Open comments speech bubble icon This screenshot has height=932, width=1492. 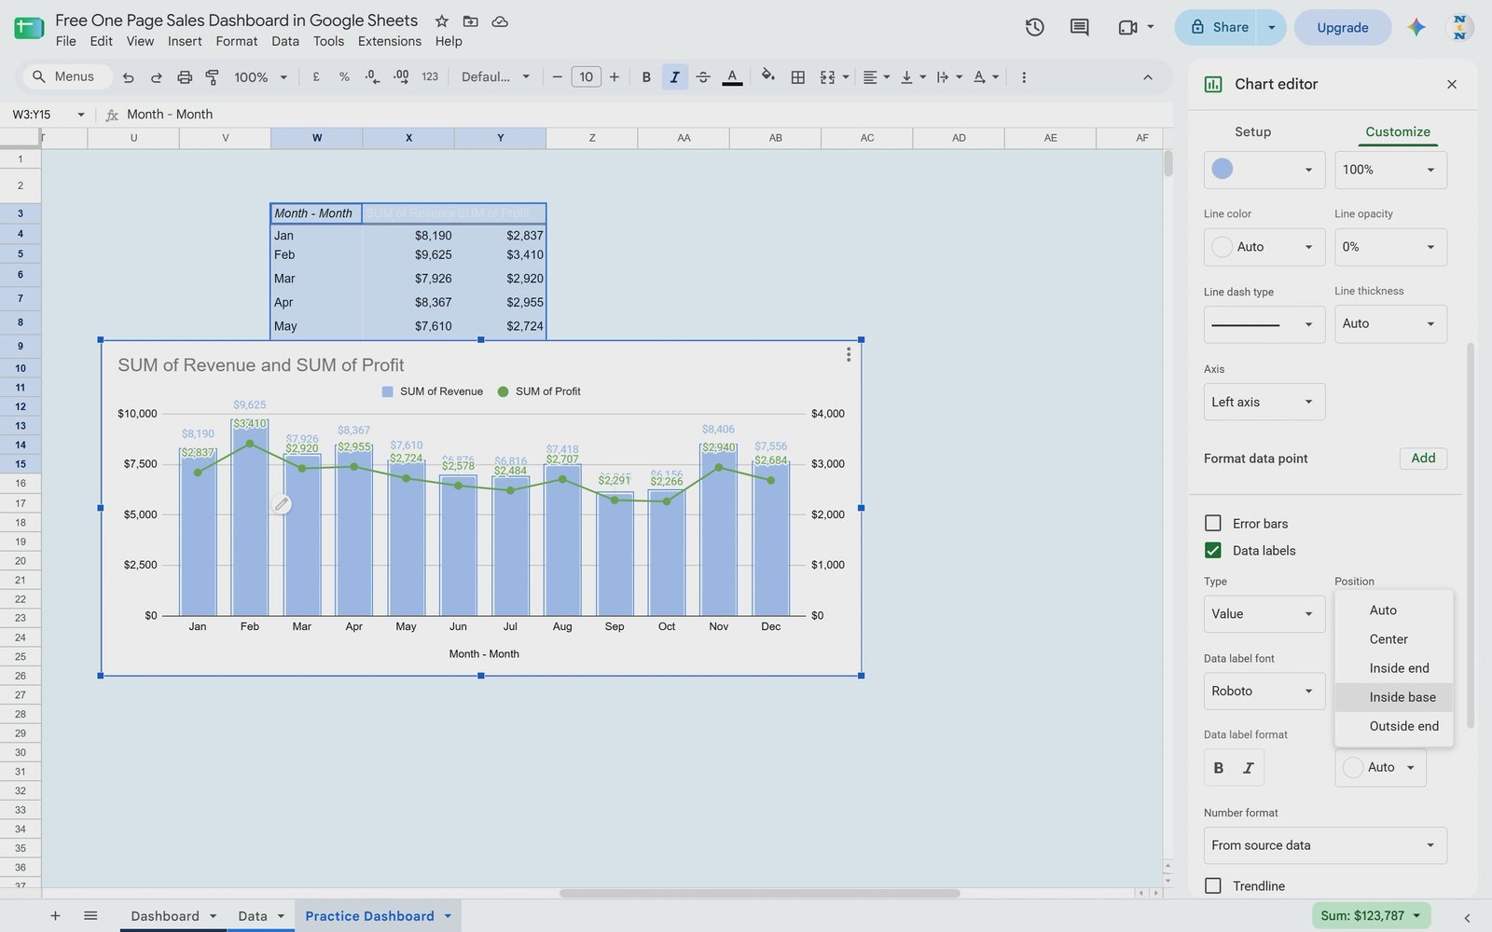click(x=1079, y=28)
